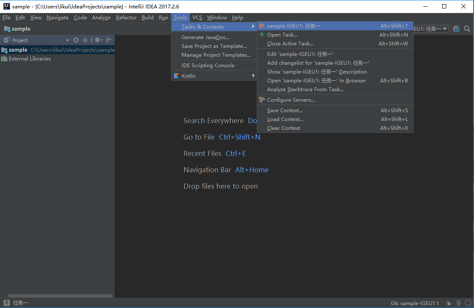Click the 任务一 status bar text

(21, 303)
